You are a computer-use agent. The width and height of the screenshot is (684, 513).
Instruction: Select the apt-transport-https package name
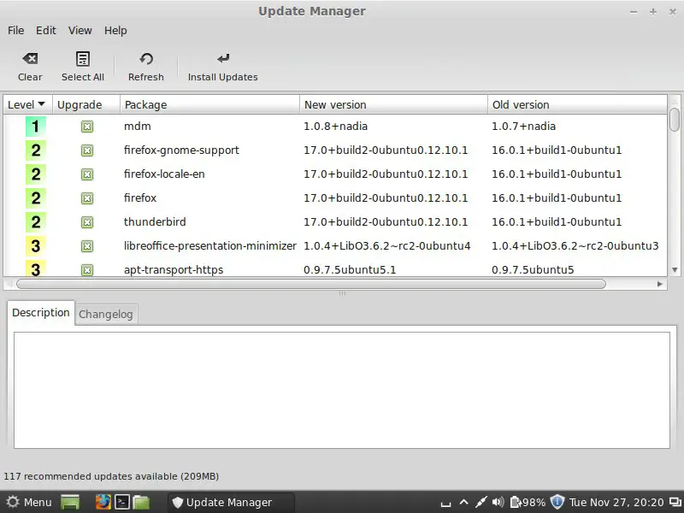pyautogui.click(x=174, y=270)
